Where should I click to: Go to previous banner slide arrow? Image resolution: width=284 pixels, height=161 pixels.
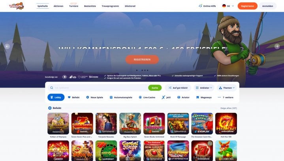[7, 46]
